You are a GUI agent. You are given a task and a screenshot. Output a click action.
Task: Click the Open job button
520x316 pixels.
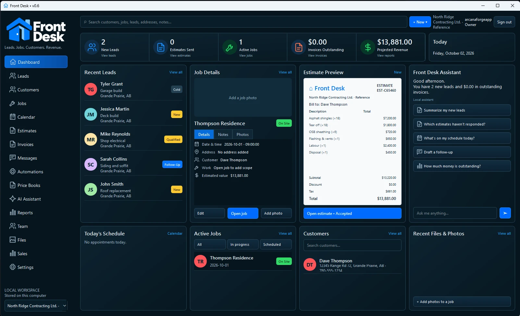click(243, 213)
